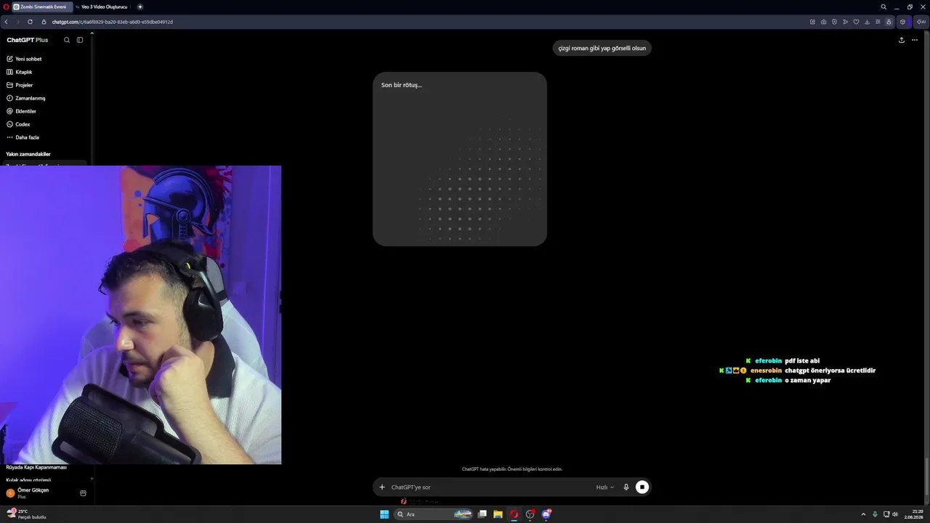Click the message 'çizgi roman gibi yap görselli olsun'
Viewport: 930px width, 523px height.
tap(602, 48)
